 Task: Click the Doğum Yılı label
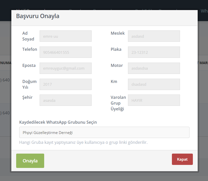point(29,84)
